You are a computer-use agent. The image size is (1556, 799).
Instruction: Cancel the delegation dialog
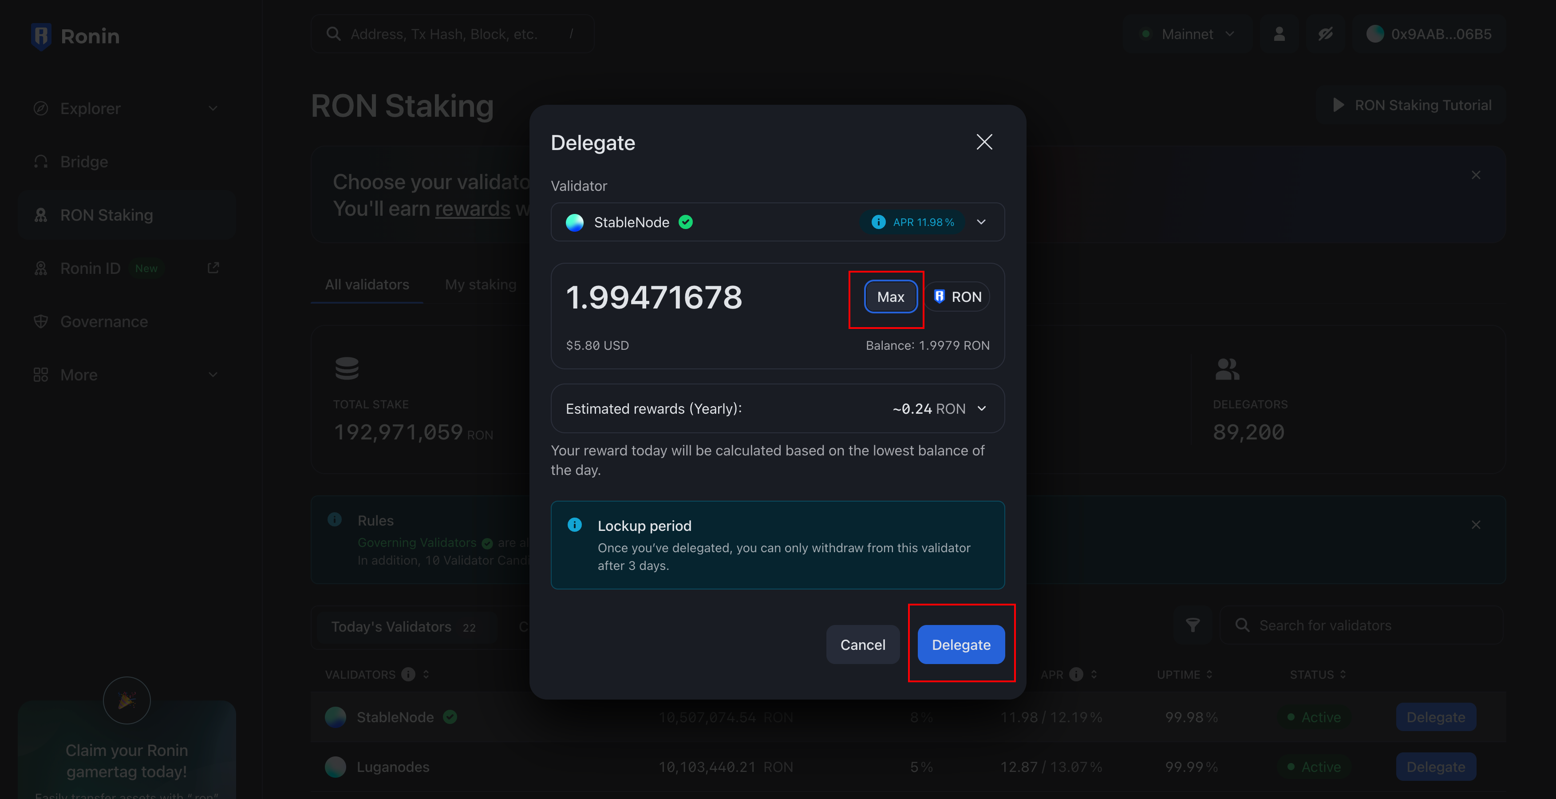click(x=863, y=645)
